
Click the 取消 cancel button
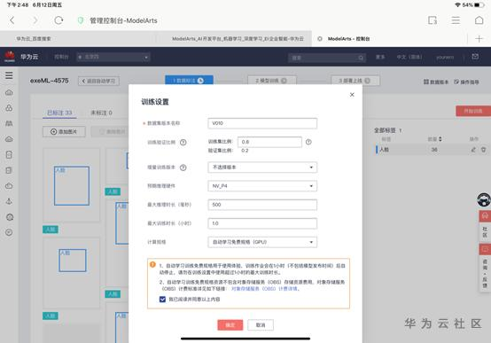point(261,325)
